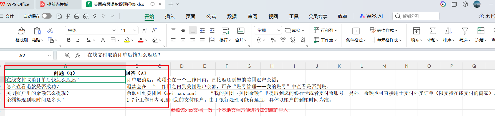Click the decrease indent icon

pos(203,30)
